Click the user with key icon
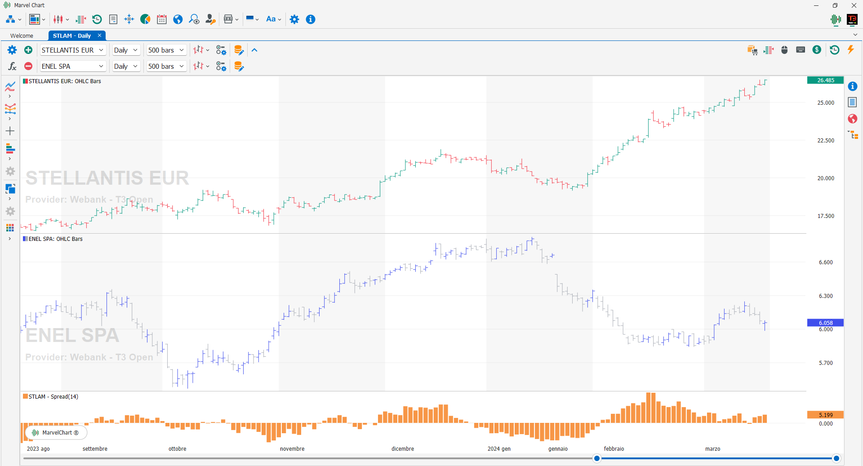This screenshot has width=863, height=466. pos(210,19)
